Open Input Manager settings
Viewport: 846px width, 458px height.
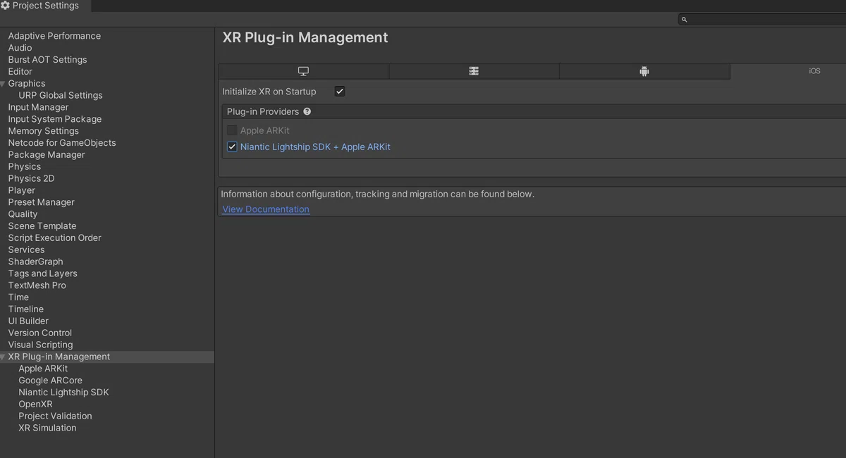pyautogui.click(x=38, y=108)
